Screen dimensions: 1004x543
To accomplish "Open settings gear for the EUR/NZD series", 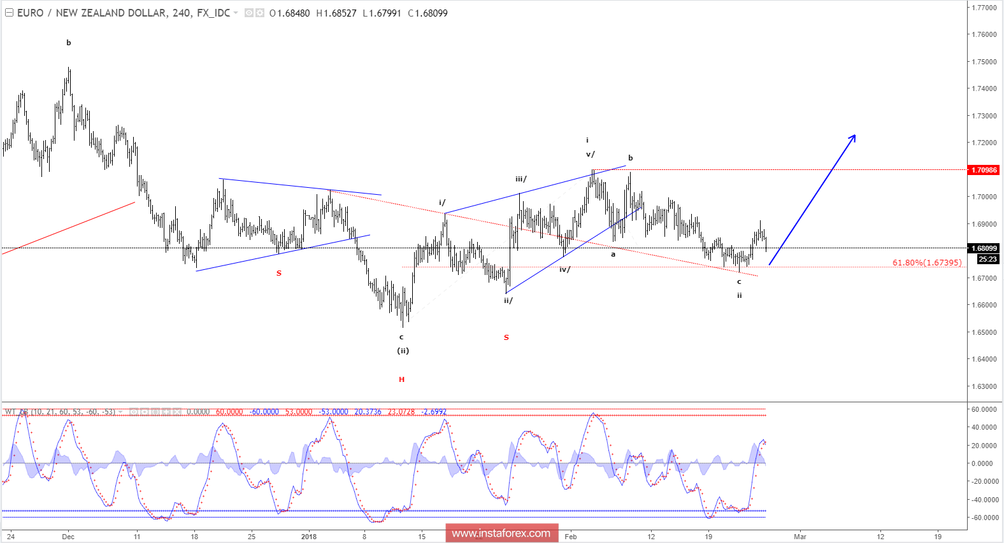I will click(260, 13).
